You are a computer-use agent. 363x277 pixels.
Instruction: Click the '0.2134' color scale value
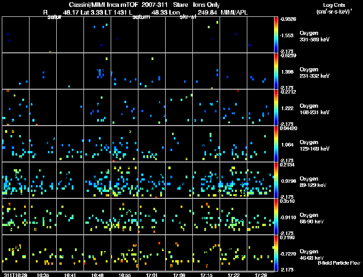click(x=287, y=165)
